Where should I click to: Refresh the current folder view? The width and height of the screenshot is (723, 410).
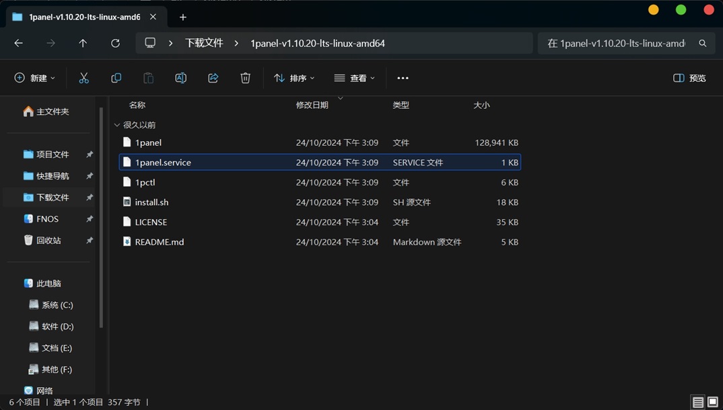click(x=115, y=43)
